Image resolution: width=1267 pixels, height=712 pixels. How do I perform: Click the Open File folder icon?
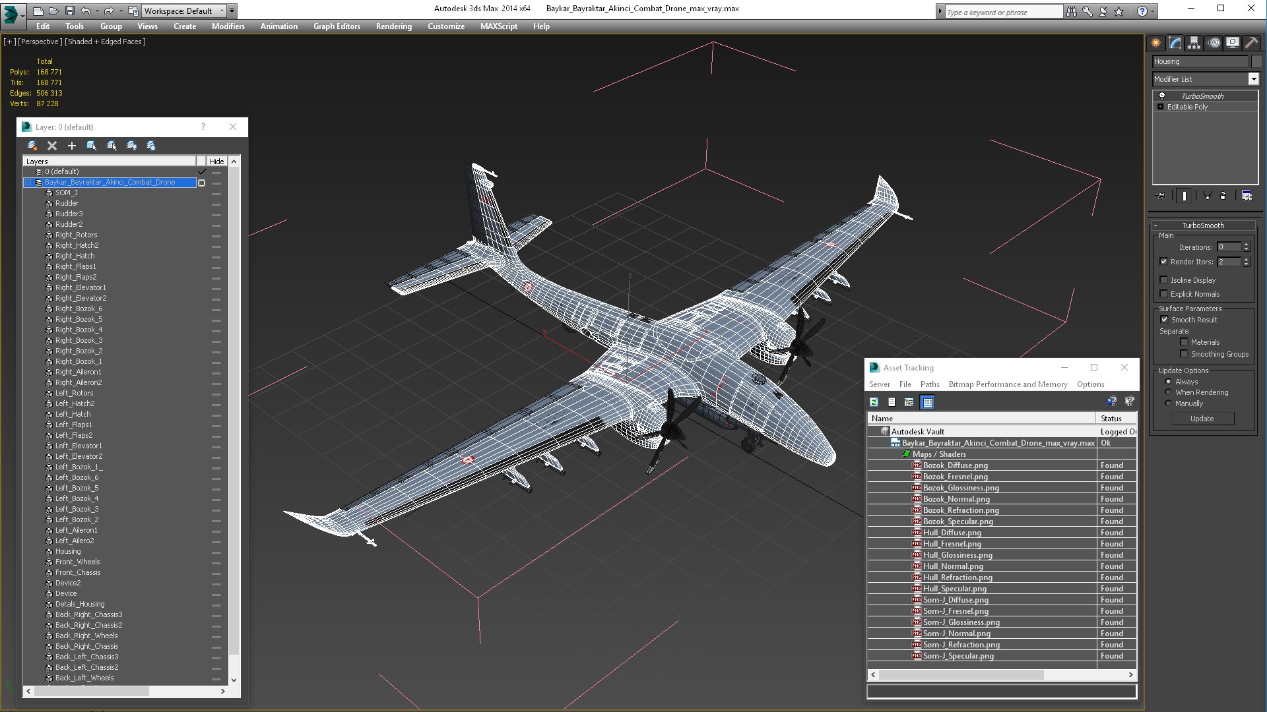pos(53,11)
